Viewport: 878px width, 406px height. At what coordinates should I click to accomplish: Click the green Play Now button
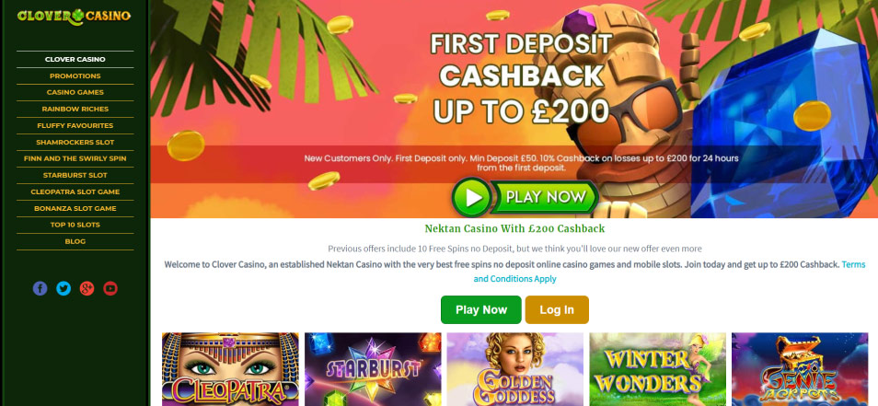481,309
